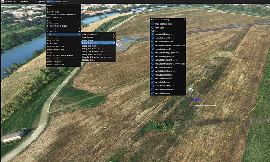Image resolution: width=270 pixels, height=162 pixels.
Task: Toggle excludeExtrusionBridgeObjects filter
Action: pos(153,64)
